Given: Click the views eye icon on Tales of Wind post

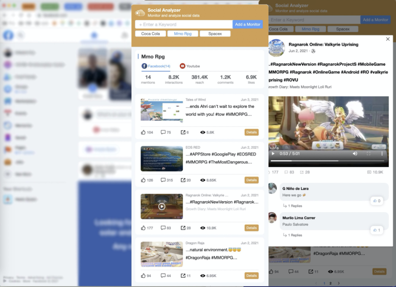Looking at the screenshot, I should tap(203, 132).
